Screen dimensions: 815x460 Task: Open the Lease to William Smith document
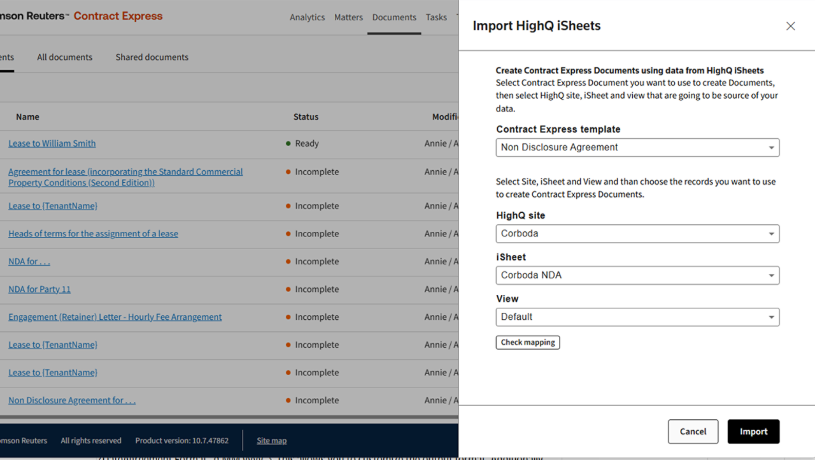tap(52, 143)
